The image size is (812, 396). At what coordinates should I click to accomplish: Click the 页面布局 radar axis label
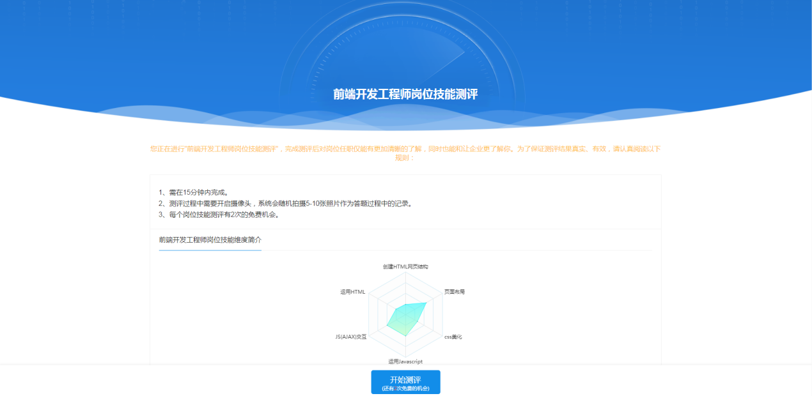coord(455,291)
